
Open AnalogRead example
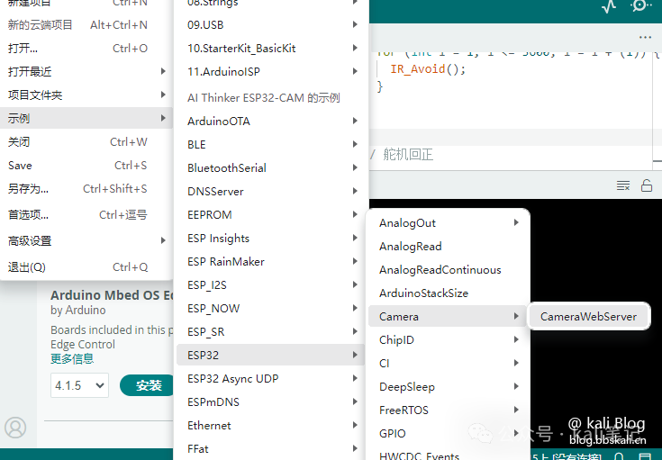tap(447, 246)
